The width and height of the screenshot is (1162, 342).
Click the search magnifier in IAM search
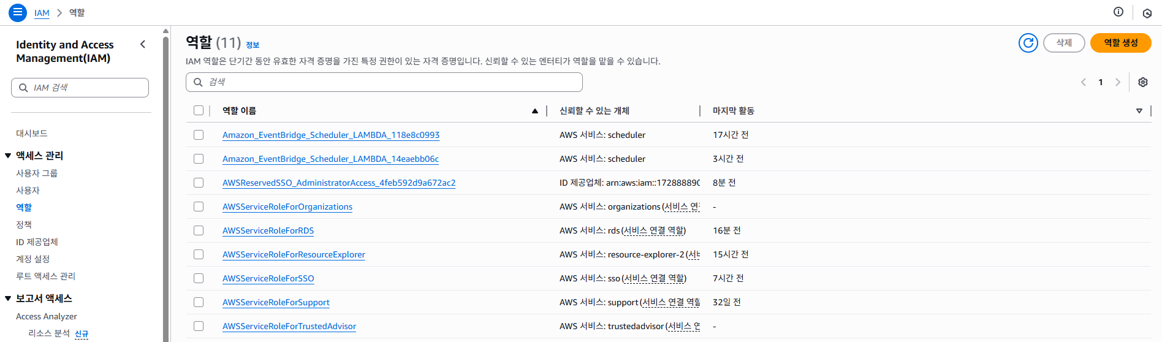pos(23,88)
